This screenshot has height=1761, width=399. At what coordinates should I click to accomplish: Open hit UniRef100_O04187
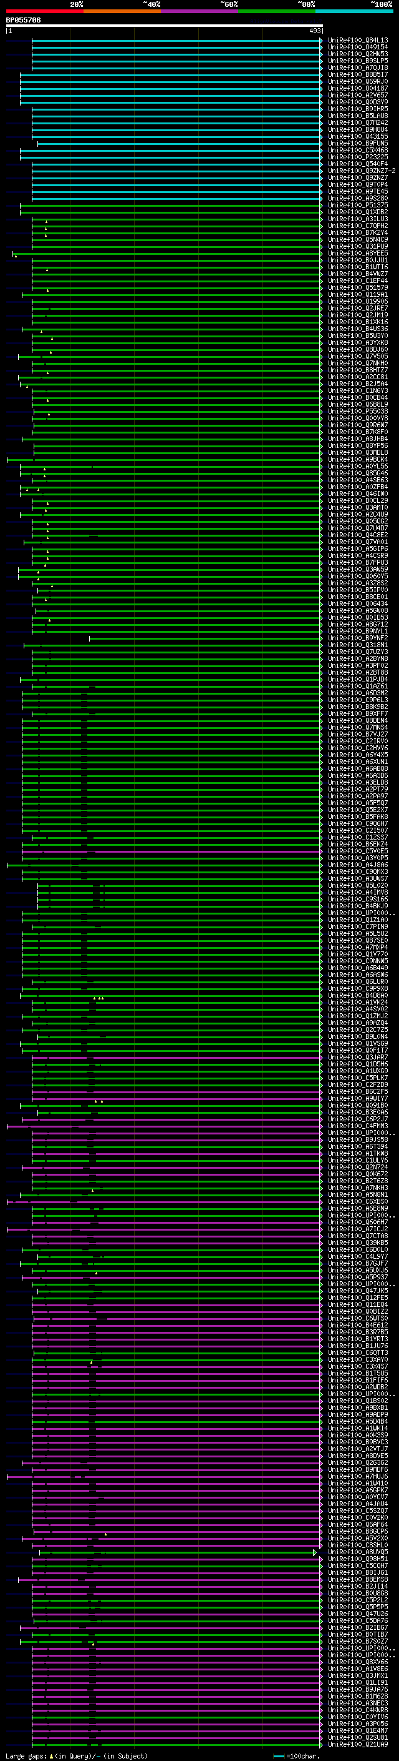(358, 88)
